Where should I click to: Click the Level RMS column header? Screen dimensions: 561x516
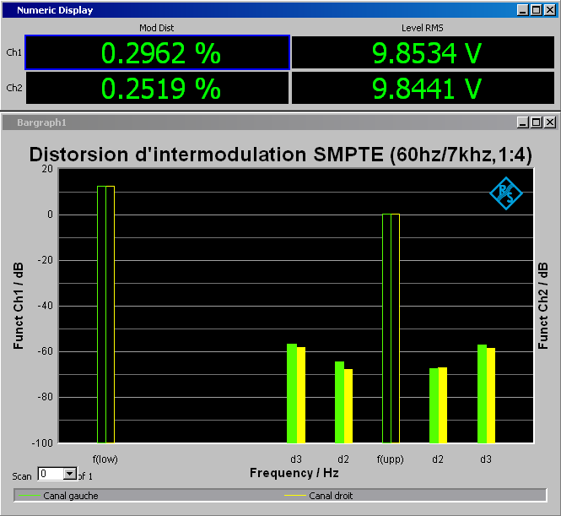(x=423, y=28)
